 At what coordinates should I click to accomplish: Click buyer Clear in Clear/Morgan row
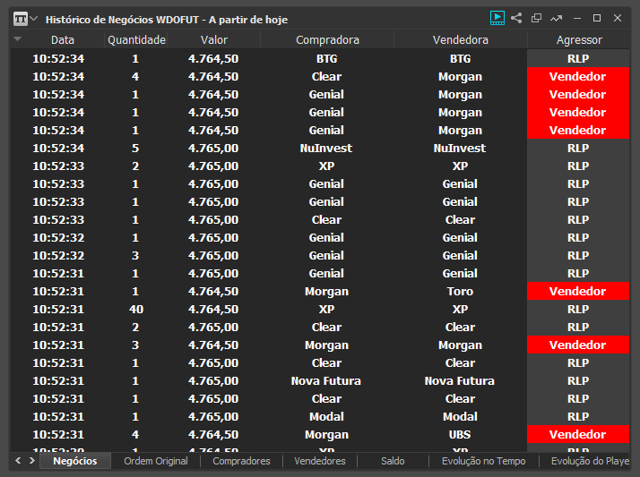326,77
